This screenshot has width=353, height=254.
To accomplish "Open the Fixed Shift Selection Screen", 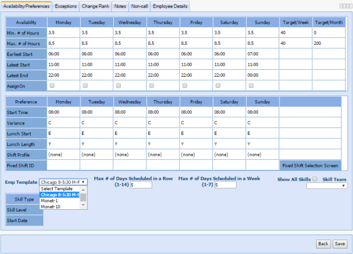I will tap(310, 165).
